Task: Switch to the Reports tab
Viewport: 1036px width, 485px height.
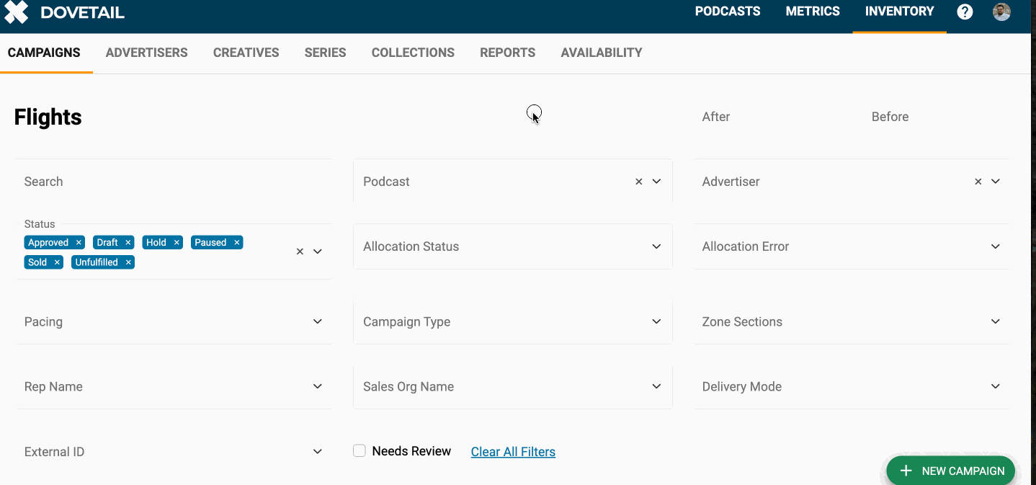Action: coord(507,53)
